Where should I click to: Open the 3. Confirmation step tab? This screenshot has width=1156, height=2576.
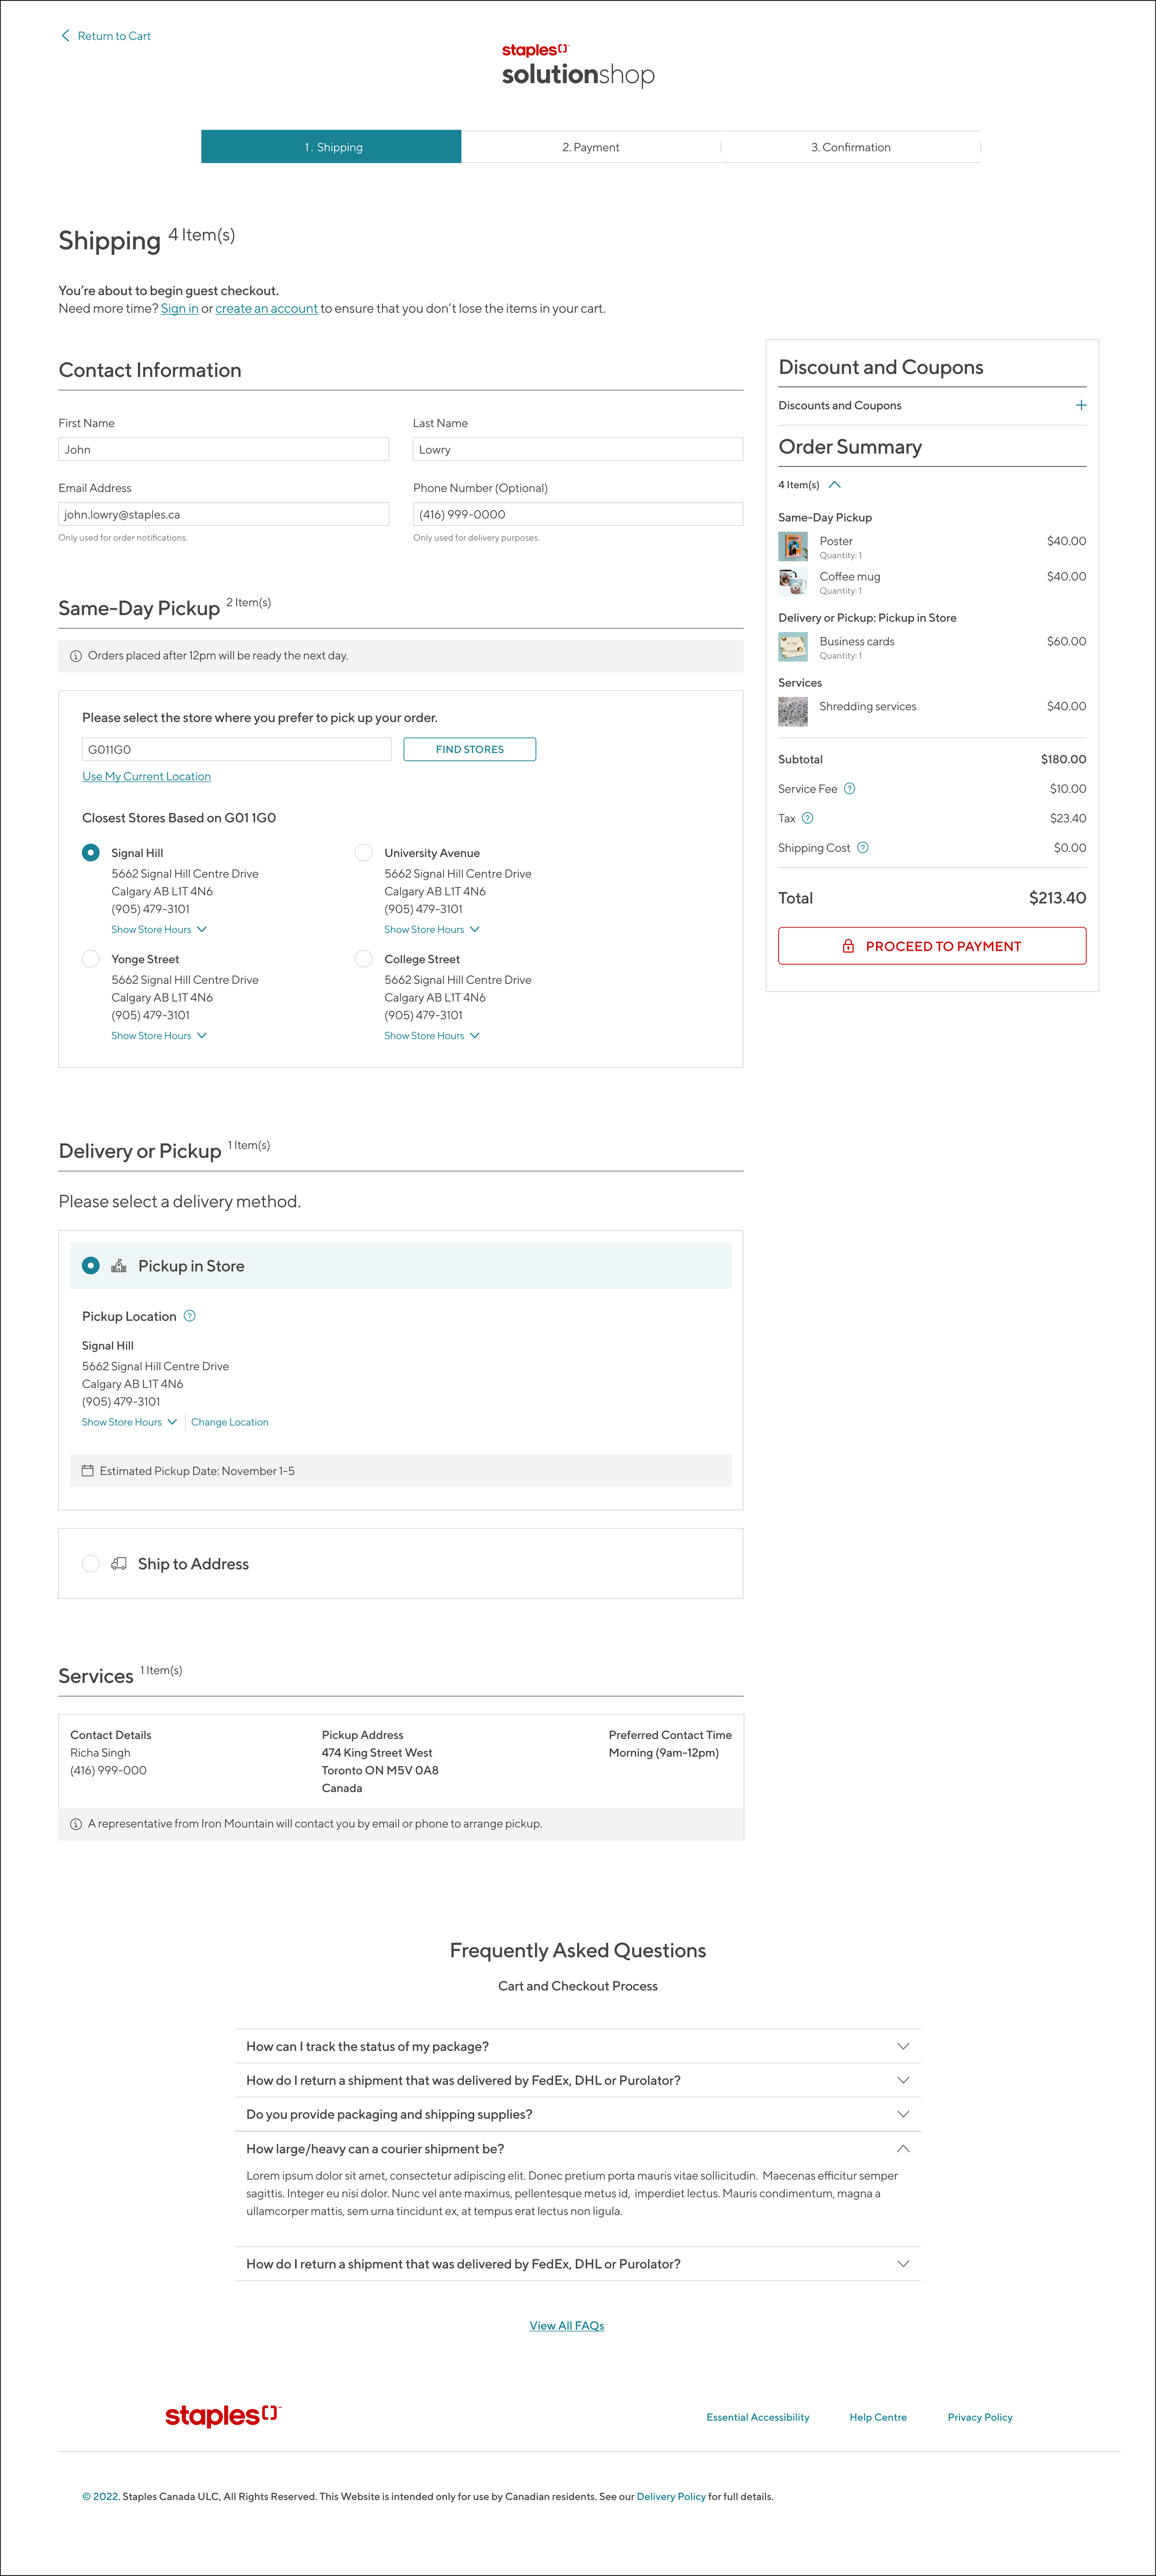[850, 147]
